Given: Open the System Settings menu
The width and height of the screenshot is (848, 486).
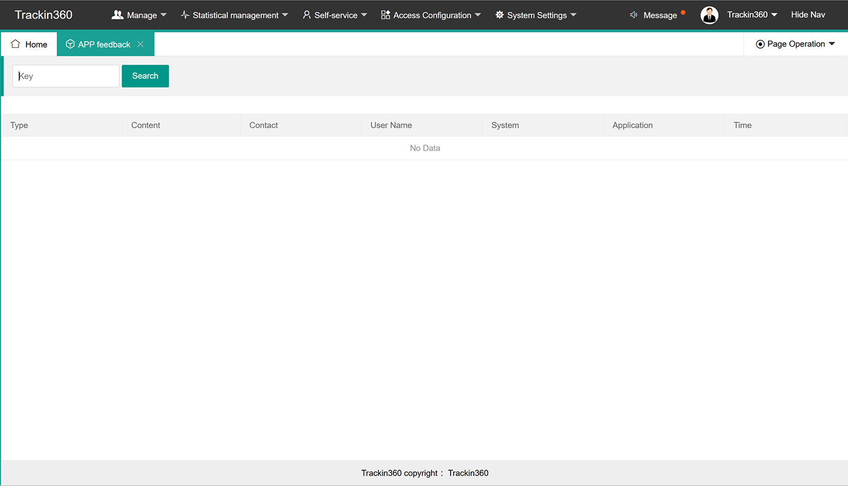Looking at the screenshot, I should click(x=536, y=15).
